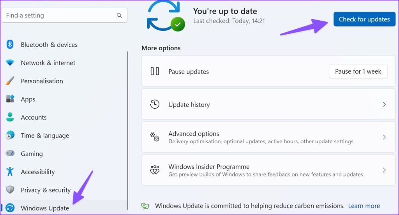Click the Privacy & security shield icon
Screen dimensions: 399x215
[x=10, y=190]
